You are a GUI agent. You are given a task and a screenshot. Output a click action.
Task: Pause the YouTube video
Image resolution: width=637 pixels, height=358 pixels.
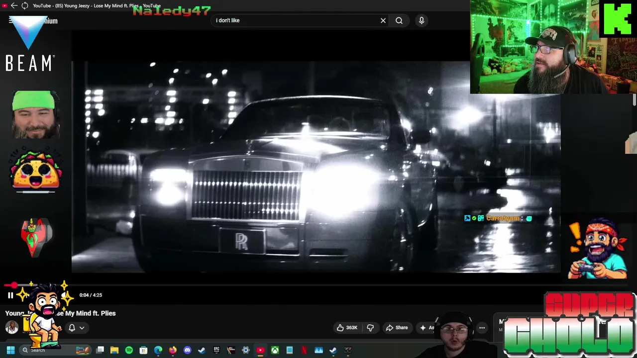(x=10, y=295)
